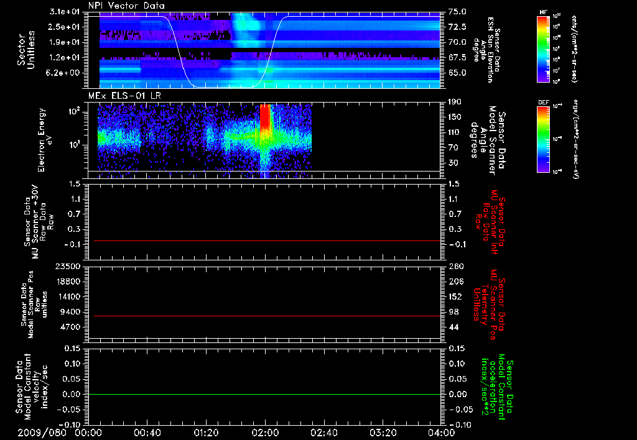Click the 'ESH Sun Elevation Angle' axis title

(x=486, y=50)
